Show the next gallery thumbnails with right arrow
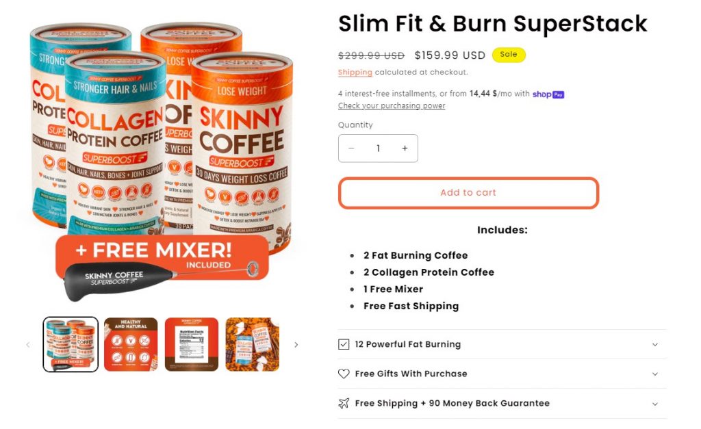Screen dimensions: 701x429 296,345
